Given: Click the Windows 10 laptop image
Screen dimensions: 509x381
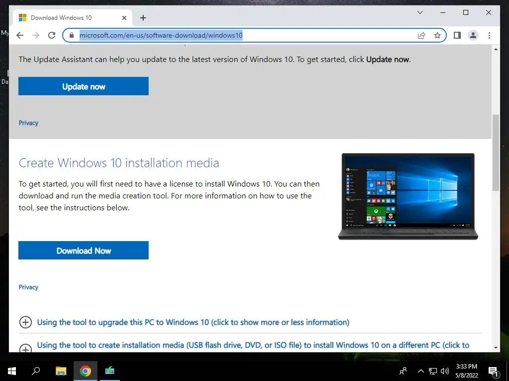Looking at the screenshot, I should pos(408,196).
